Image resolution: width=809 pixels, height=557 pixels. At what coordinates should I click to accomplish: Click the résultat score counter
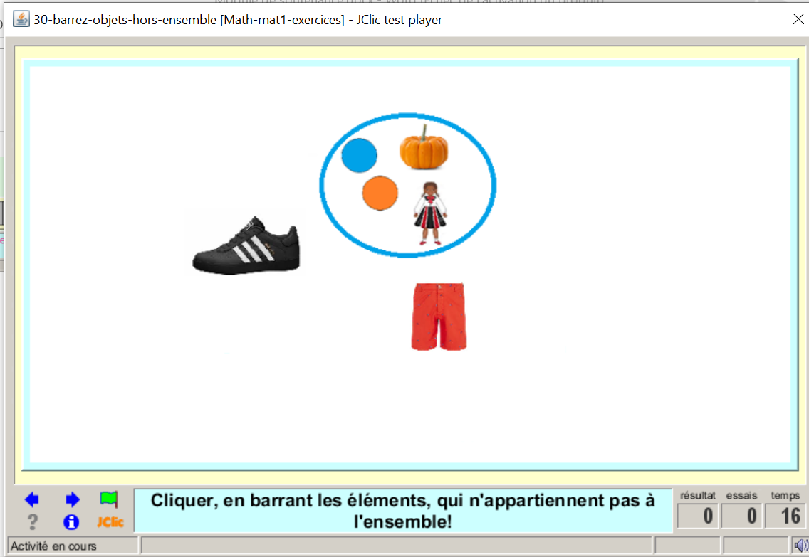697,516
